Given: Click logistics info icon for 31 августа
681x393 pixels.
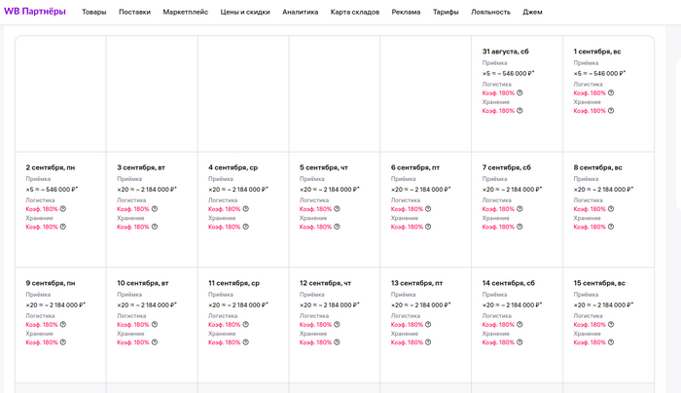Looking at the screenshot, I should coord(520,93).
